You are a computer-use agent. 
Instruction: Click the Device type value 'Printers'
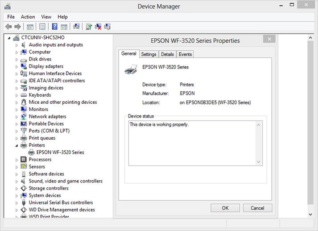(x=187, y=85)
